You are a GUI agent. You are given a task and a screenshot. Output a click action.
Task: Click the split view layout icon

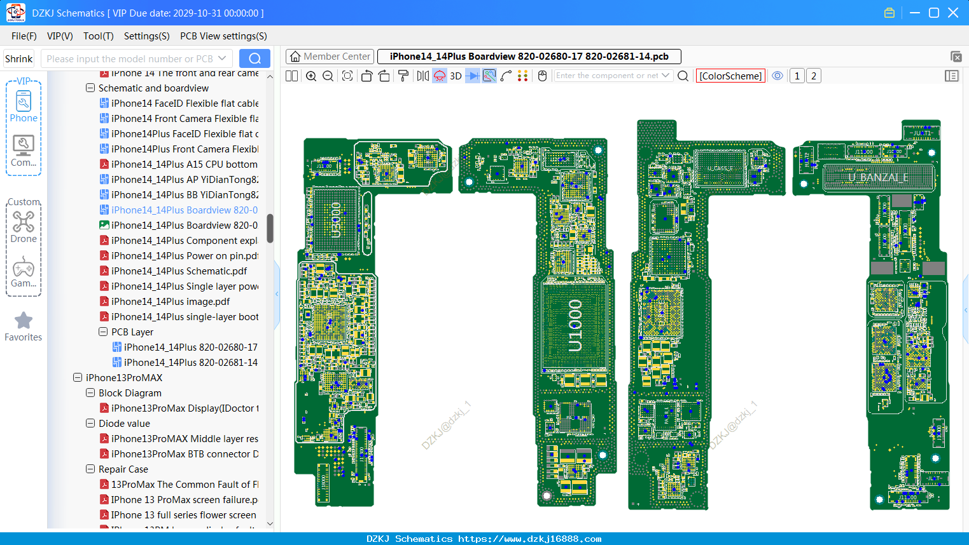pyautogui.click(x=291, y=76)
